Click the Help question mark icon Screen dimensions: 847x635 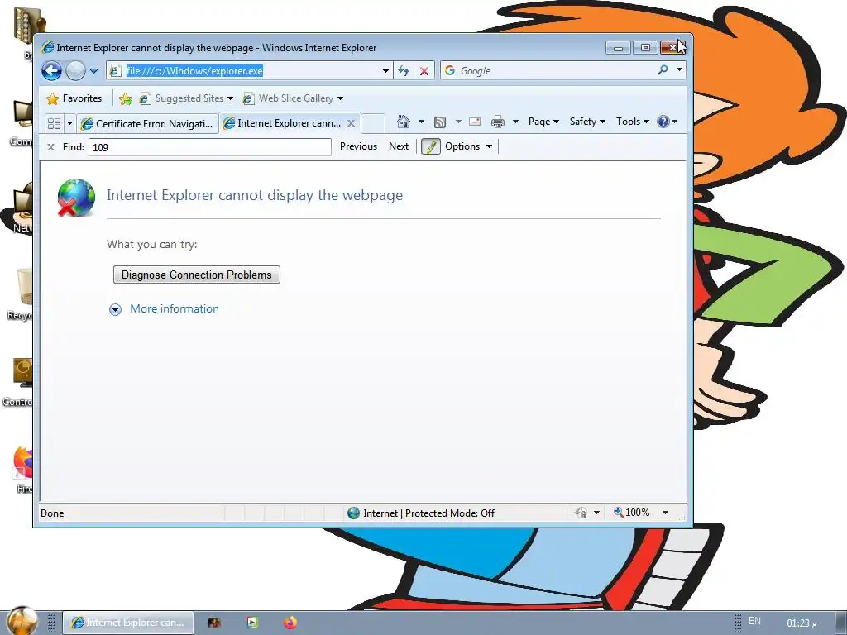click(663, 122)
